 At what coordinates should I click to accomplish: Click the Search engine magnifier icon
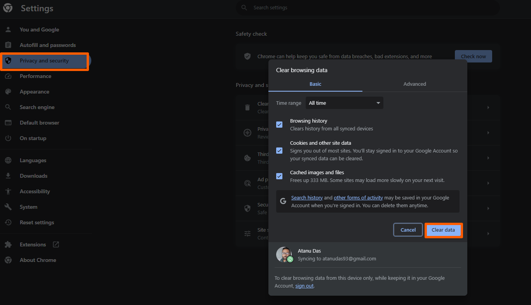[8, 107]
